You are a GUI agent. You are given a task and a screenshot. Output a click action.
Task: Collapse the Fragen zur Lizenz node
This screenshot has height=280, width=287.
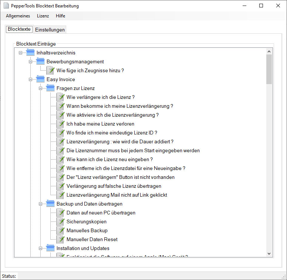[x=40, y=88]
